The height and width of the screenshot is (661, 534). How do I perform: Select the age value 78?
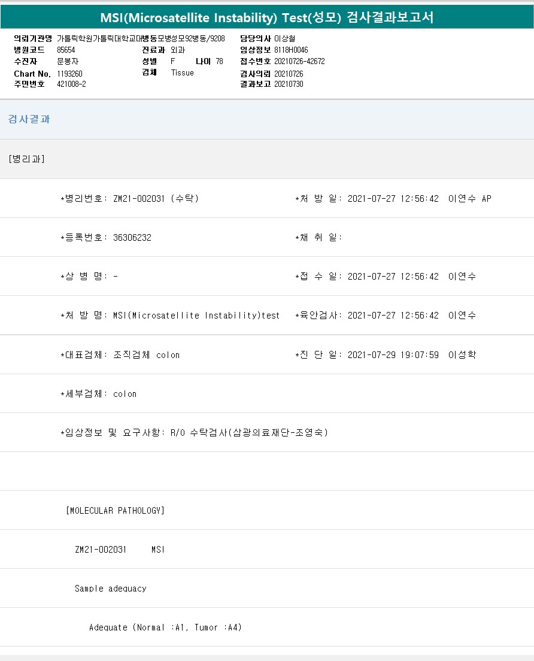coord(219,61)
